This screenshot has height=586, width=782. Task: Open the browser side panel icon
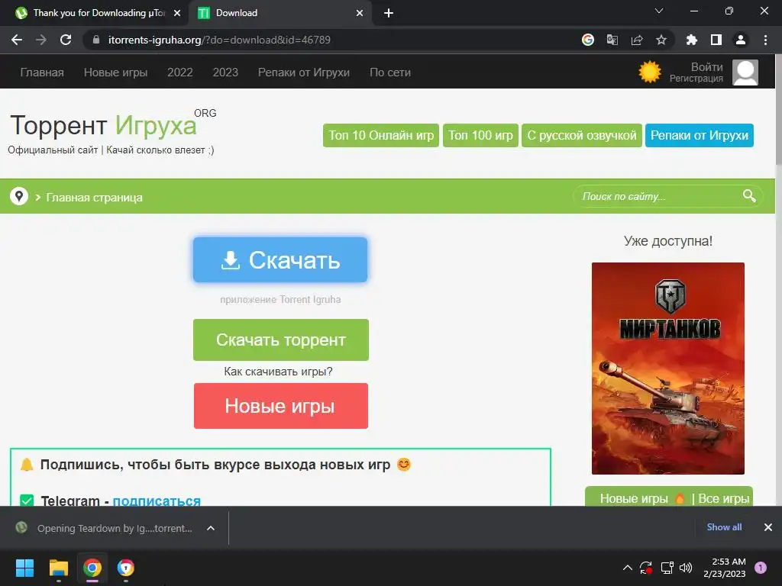pos(716,40)
